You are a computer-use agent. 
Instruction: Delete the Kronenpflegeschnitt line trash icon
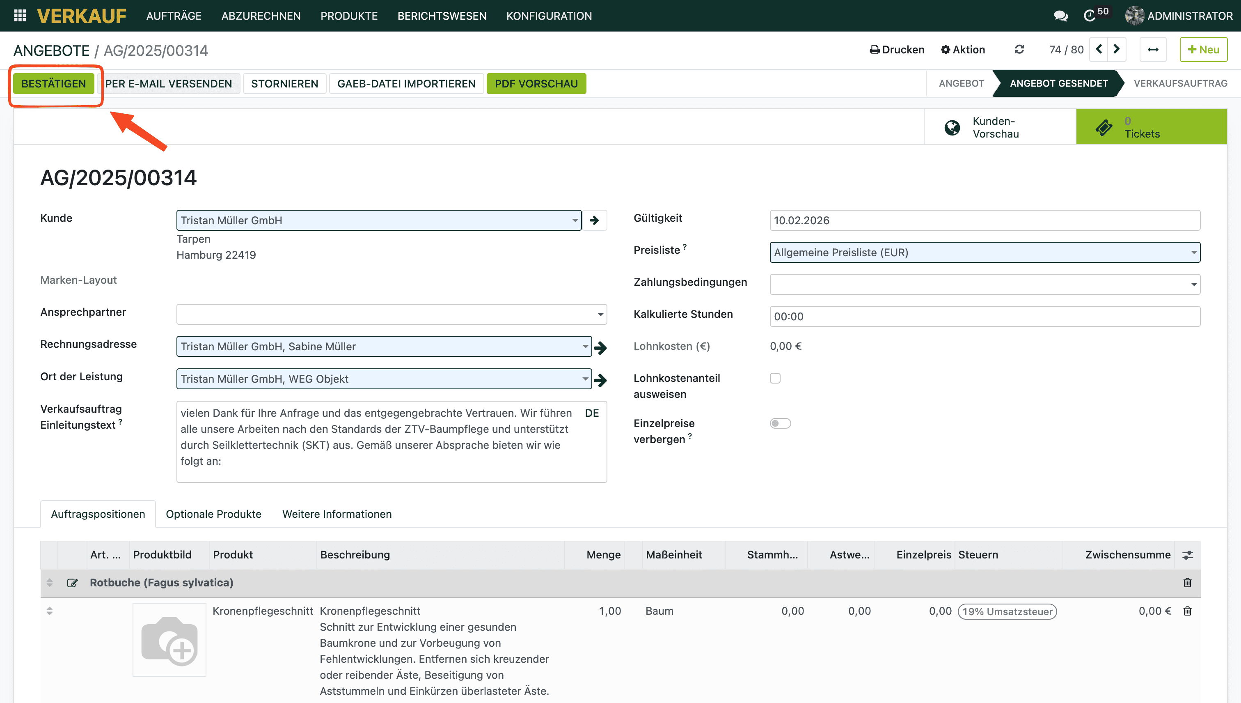pos(1187,611)
